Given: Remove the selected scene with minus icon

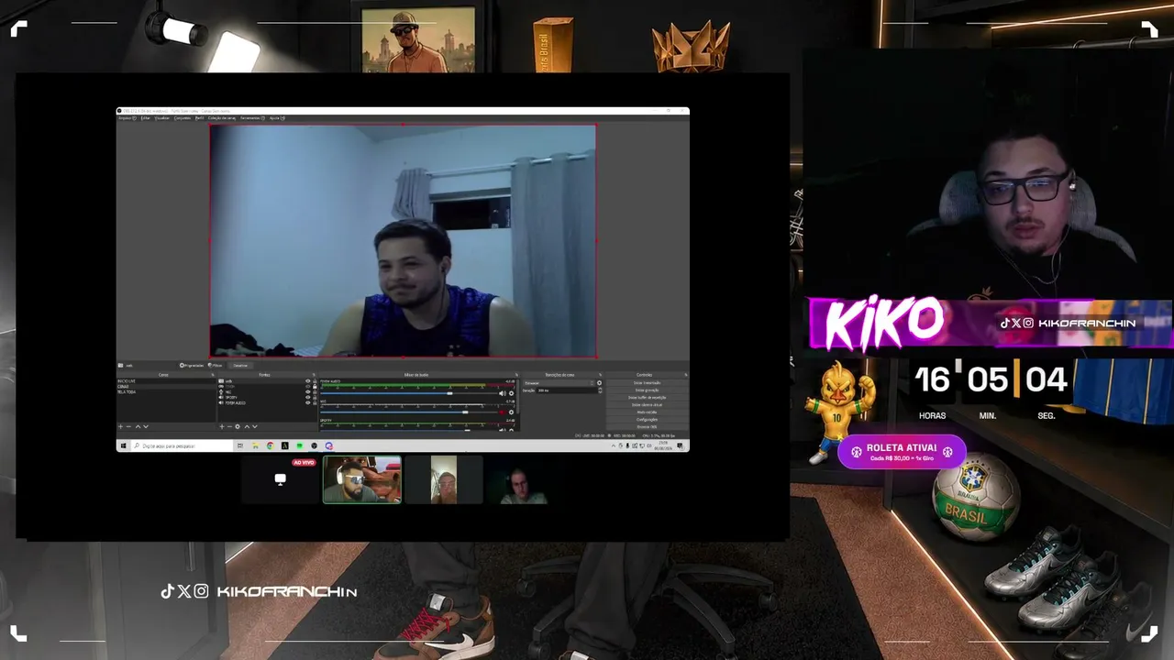Looking at the screenshot, I should [128, 426].
